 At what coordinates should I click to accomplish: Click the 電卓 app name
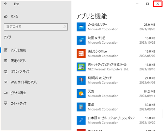click(91, 105)
